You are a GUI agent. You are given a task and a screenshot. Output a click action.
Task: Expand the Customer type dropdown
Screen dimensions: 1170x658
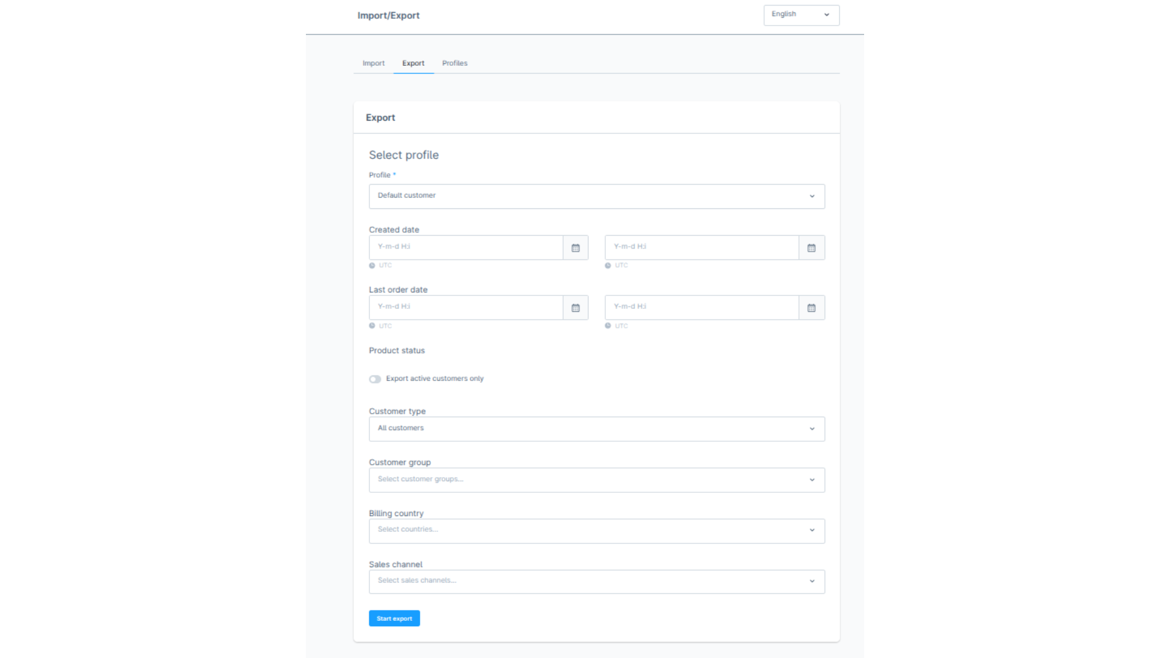[x=596, y=429]
